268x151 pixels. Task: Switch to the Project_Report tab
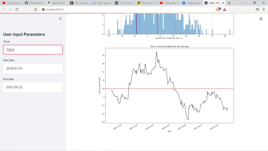tap(192, 3)
